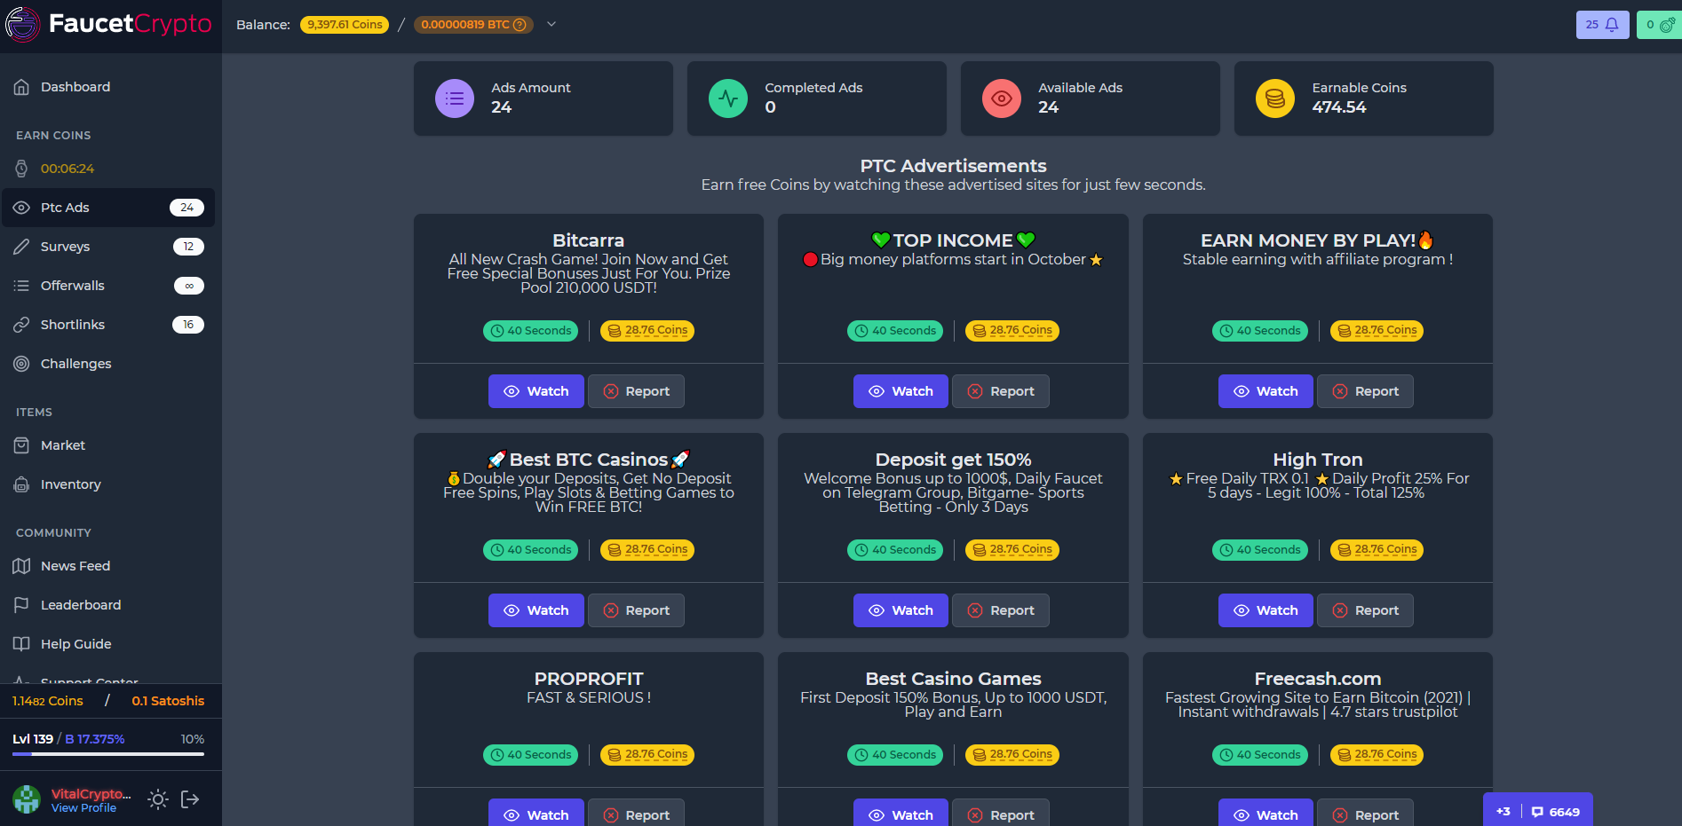Watch the Best BTC Casinos ad
Viewport: 1682px width, 826px height.
pos(536,610)
